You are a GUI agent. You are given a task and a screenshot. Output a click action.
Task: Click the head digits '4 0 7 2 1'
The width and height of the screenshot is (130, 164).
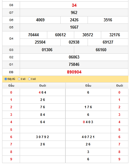pos(88,137)
